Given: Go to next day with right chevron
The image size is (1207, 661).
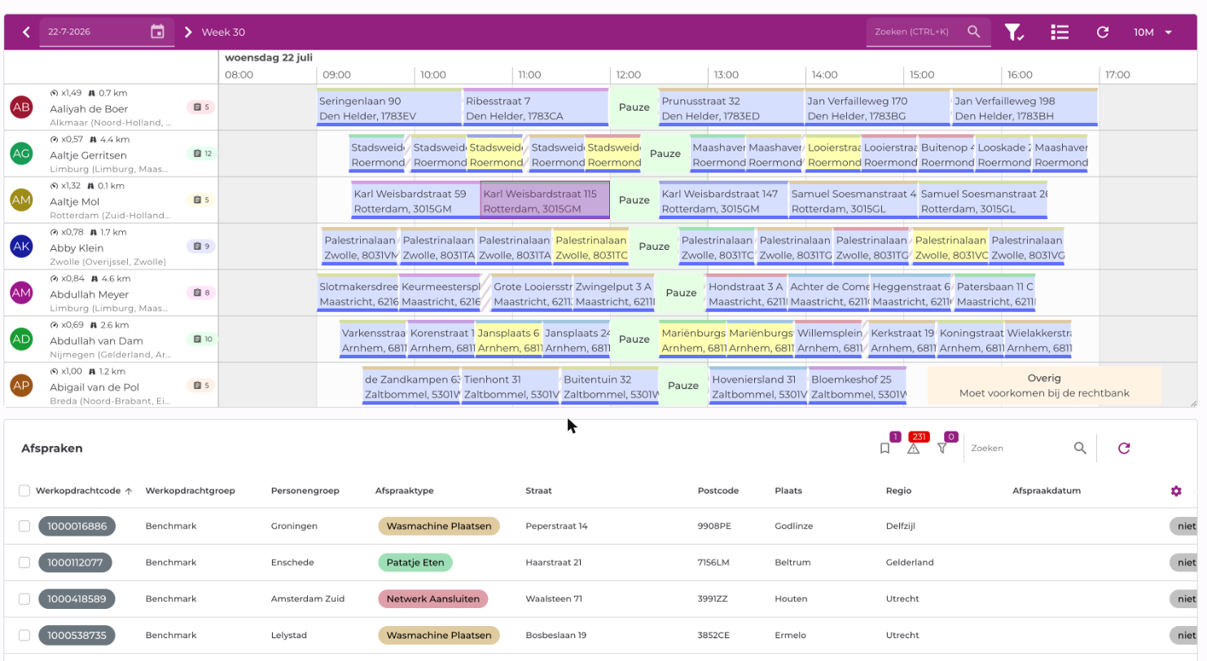Looking at the screenshot, I should 188,33.
